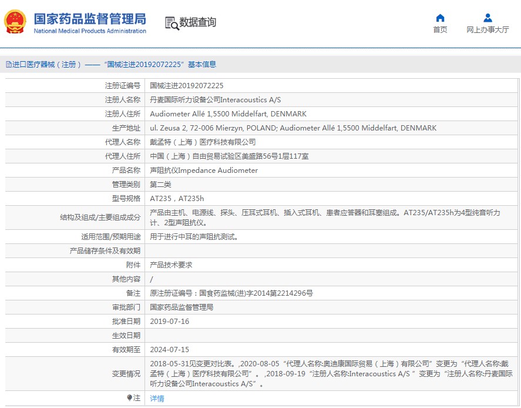Select agent name 戴孟特（上海）医疗科技有限公司
The image size is (521, 408).
203,142
